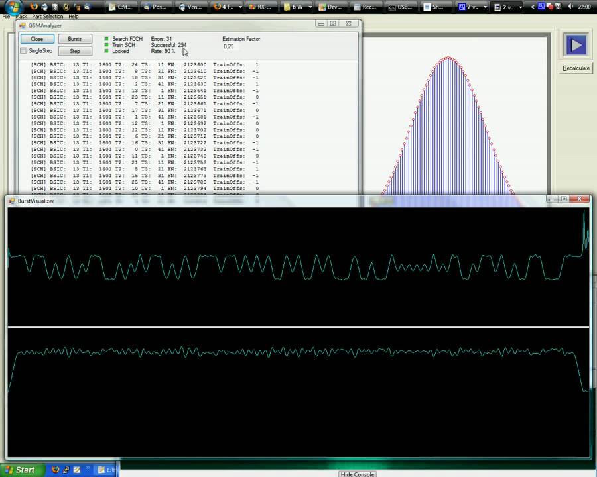Click the peak of the bell curve plot
Screen dimensions: 597x477
click(448, 58)
